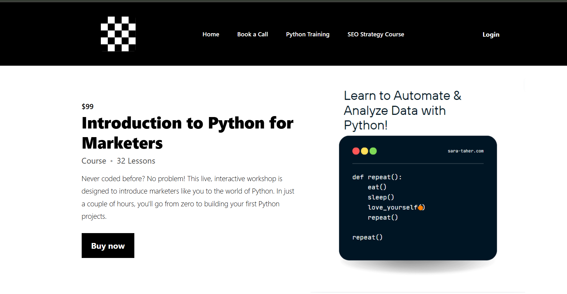This screenshot has height=294, width=567.
Task: Go to Book a Call
Action: point(252,34)
